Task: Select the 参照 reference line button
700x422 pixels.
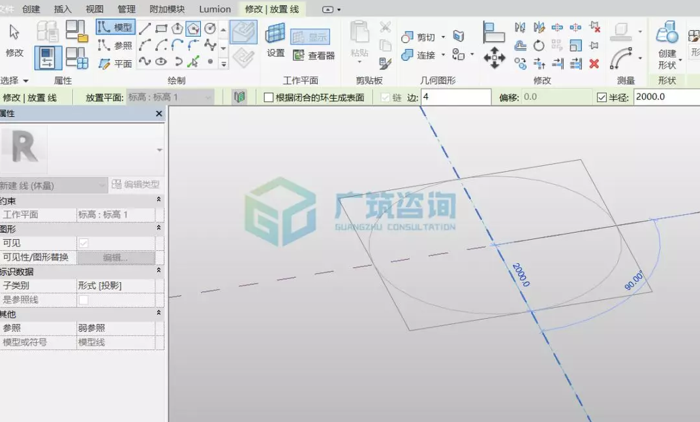Action: [x=115, y=45]
